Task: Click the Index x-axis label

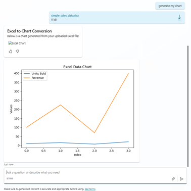Action: click(77, 155)
